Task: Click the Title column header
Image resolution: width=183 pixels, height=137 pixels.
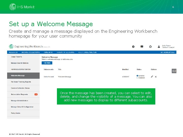Action: (60, 70)
